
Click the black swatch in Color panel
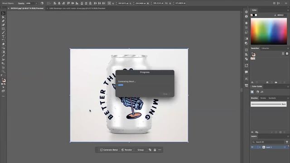[x=254, y=15]
